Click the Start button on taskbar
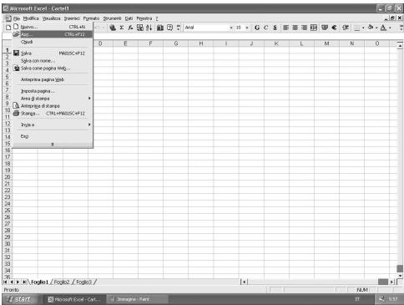 [19, 299]
